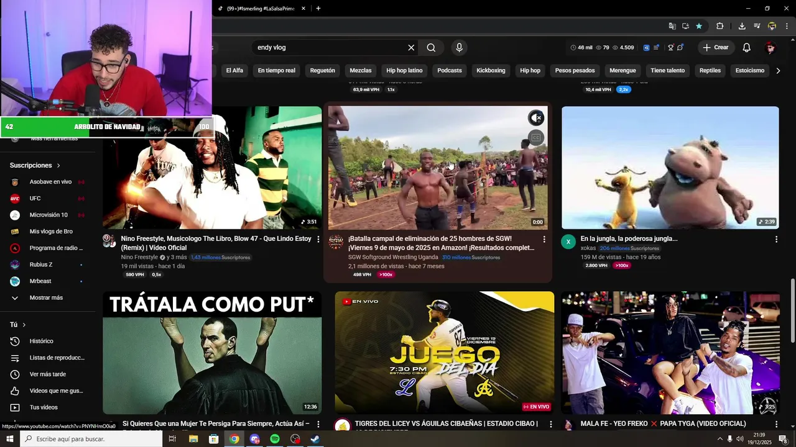The width and height of the screenshot is (796, 447).
Task: Select the Kickboxing filter chip
Action: pyautogui.click(x=491, y=71)
